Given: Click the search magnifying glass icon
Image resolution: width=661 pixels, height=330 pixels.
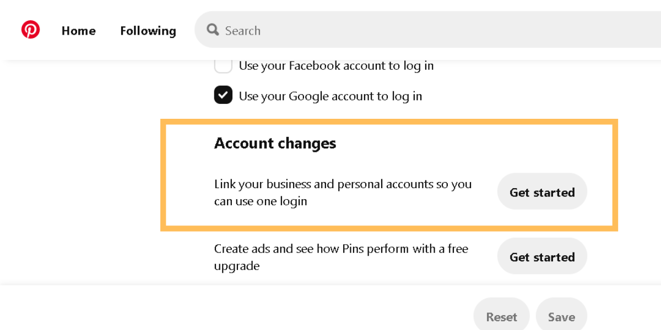Looking at the screenshot, I should [213, 30].
